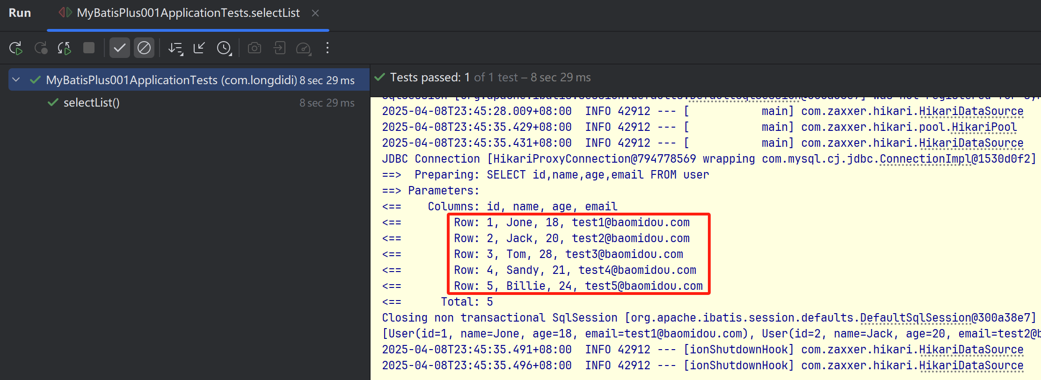The height and width of the screenshot is (380, 1041).
Task: Click the Stop process square icon
Action: 89,48
